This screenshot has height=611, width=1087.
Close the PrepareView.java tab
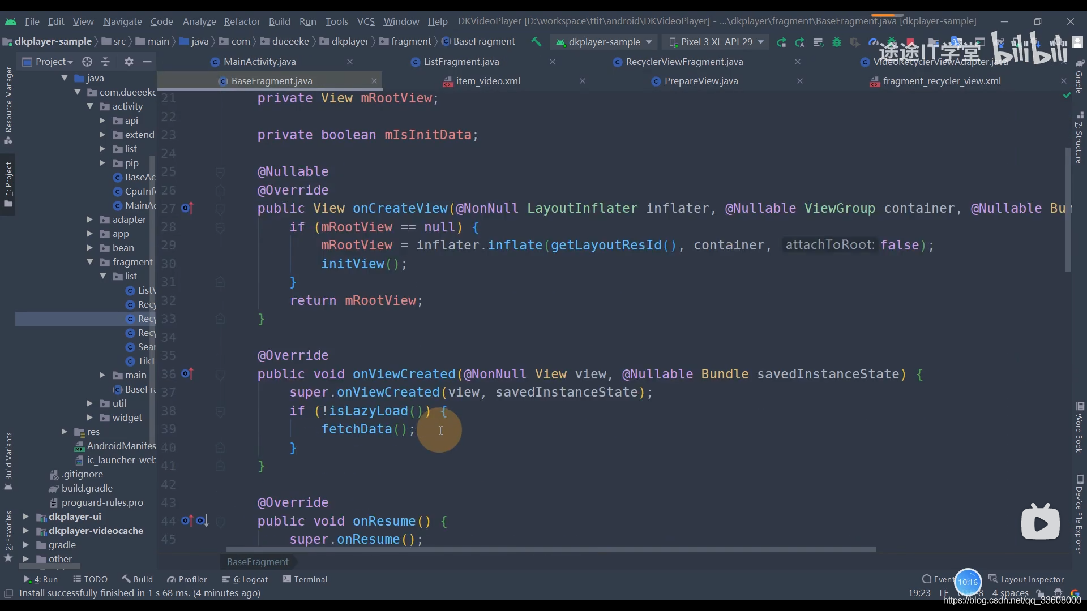pyautogui.click(x=800, y=81)
